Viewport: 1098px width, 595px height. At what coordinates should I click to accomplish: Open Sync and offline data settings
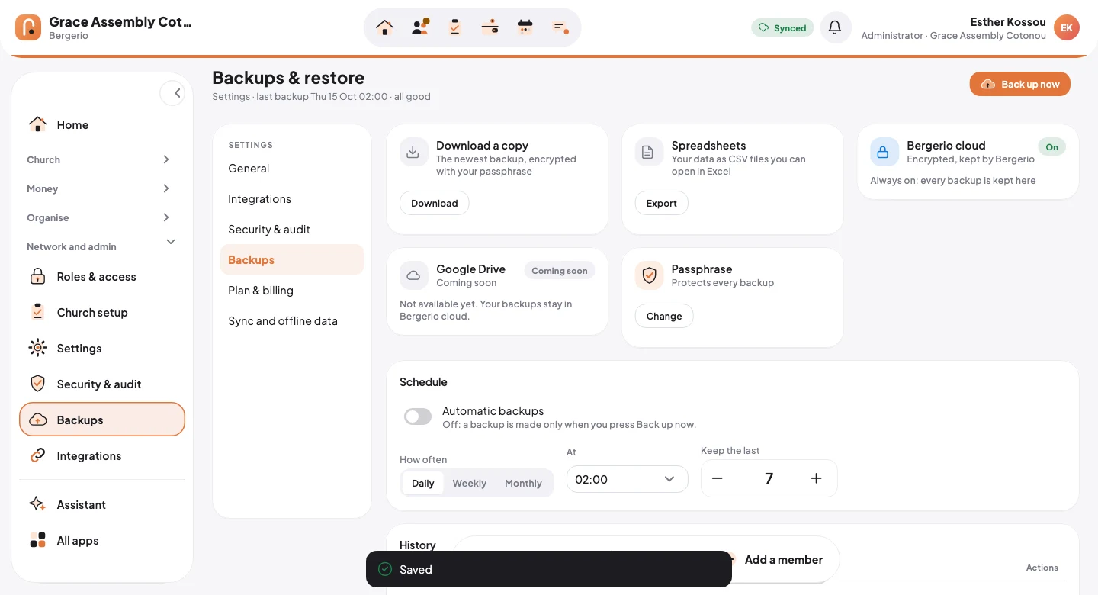[292, 321]
